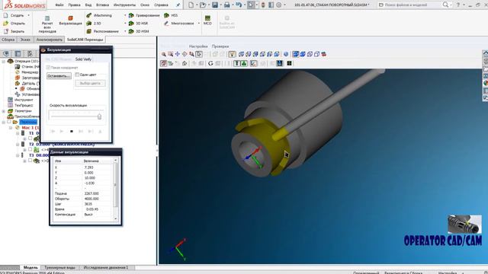488x274 pixels.
Task: Click the Закрыть ribbon icon
Action: (5, 31)
